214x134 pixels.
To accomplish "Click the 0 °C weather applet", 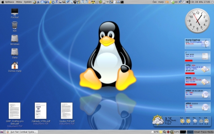I will (155, 132).
